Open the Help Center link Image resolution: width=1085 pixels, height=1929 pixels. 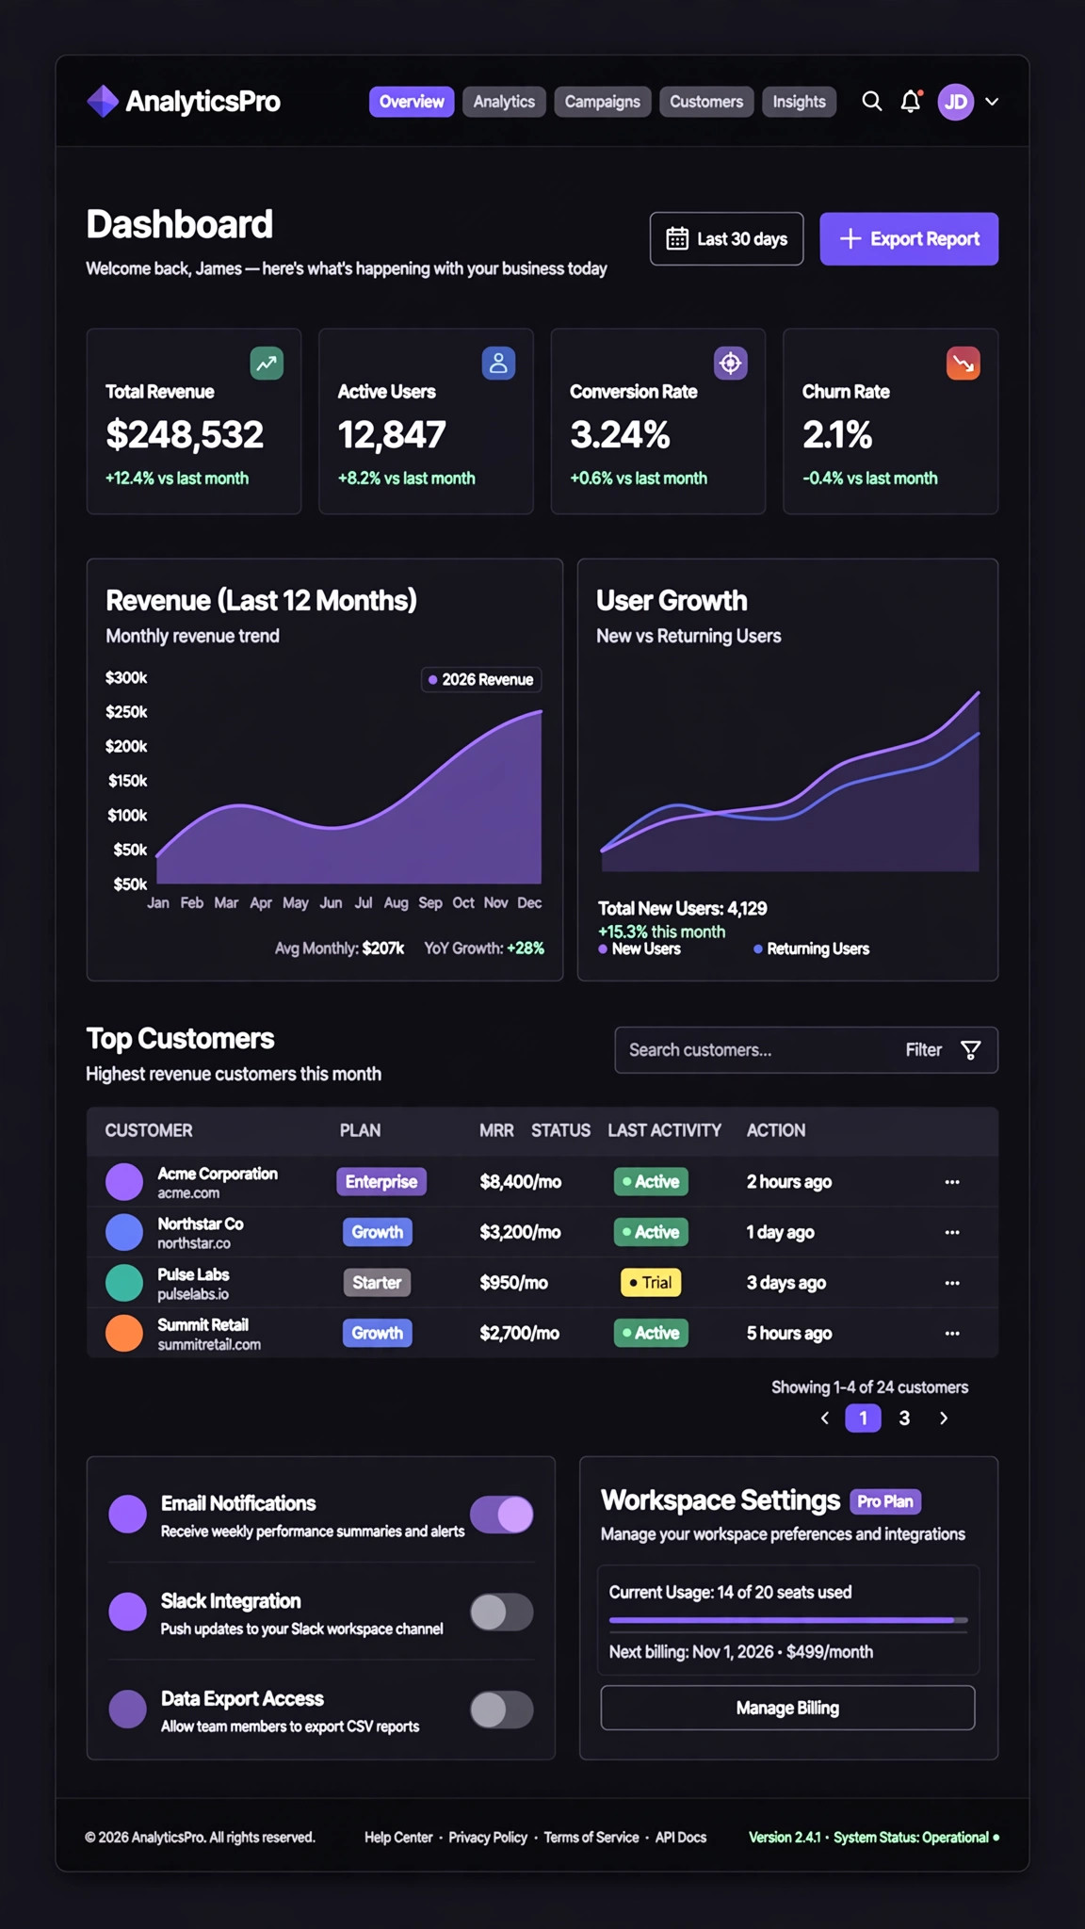click(398, 1838)
